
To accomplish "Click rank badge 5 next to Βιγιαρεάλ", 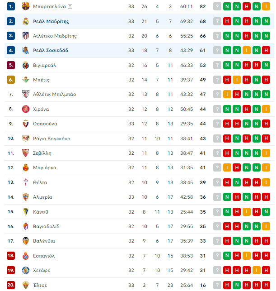I will [x=11, y=65].
